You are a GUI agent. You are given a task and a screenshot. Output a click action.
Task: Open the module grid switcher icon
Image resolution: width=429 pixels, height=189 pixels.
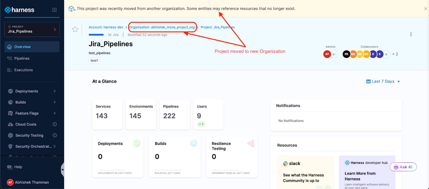[x=54, y=10]
